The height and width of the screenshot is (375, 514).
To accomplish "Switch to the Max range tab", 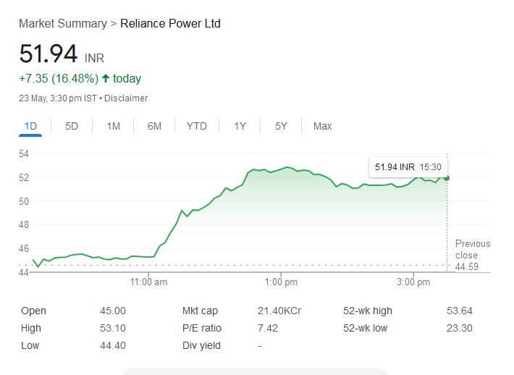I will [x=322, y=126].
